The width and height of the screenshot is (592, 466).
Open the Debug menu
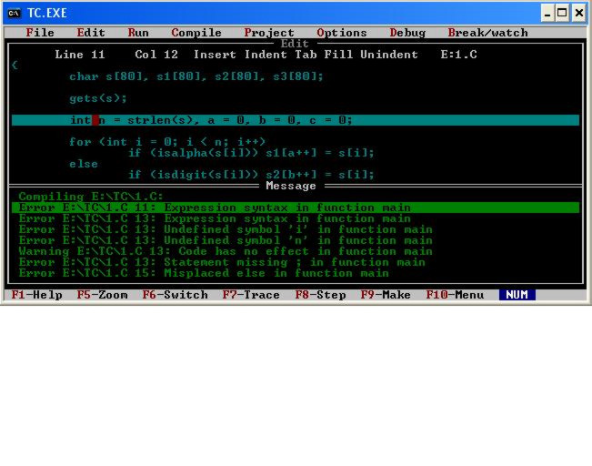(407, 33)
